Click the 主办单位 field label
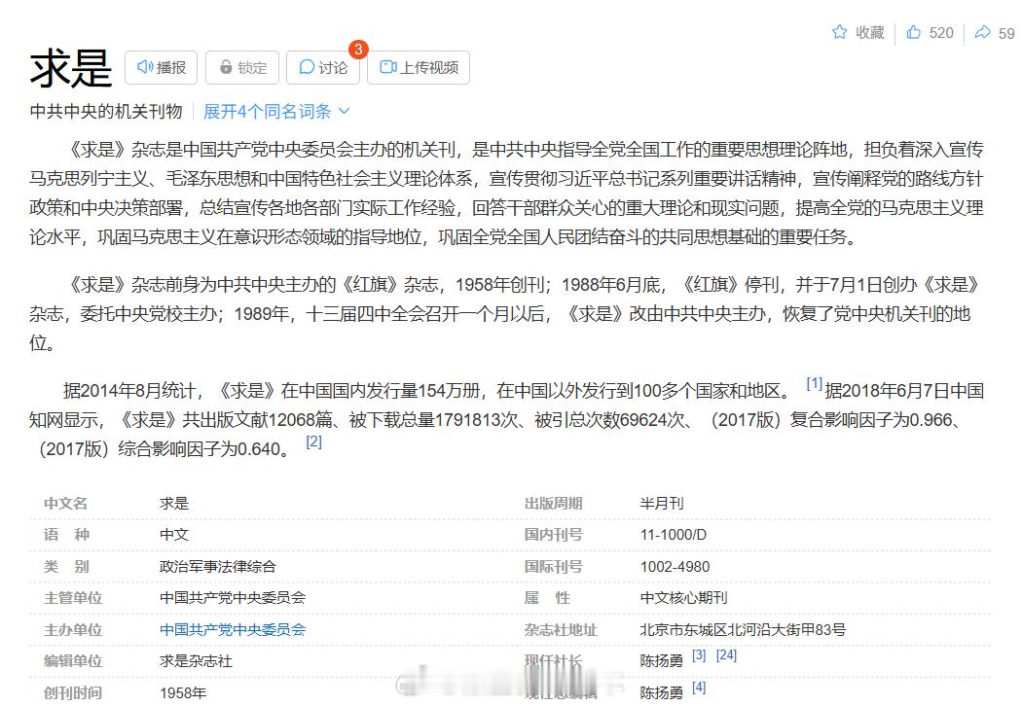Viewport: 1022px width, 706px height. click(73, 630)
